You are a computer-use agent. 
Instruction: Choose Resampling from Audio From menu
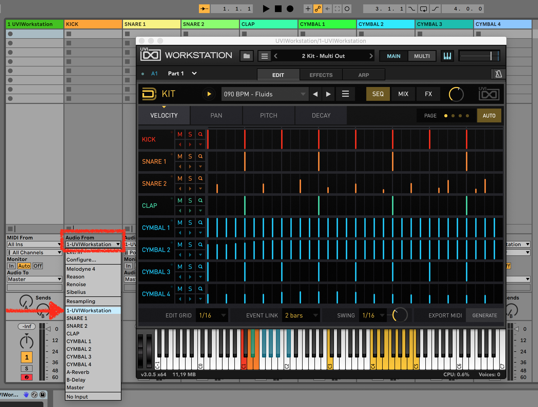(93, 301)
